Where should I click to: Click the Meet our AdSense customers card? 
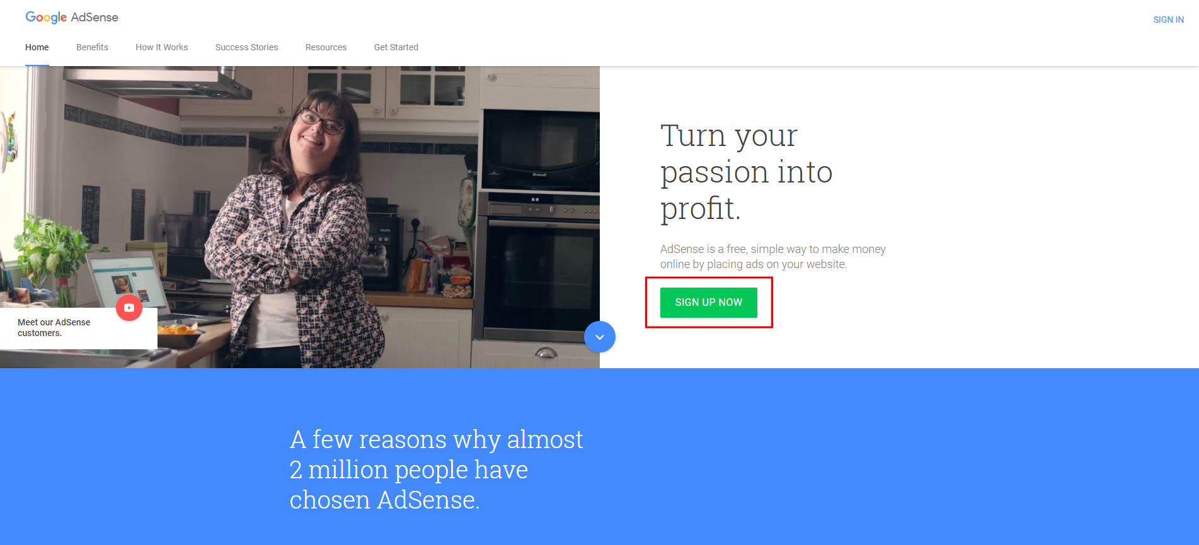click(x=78, y=328)
